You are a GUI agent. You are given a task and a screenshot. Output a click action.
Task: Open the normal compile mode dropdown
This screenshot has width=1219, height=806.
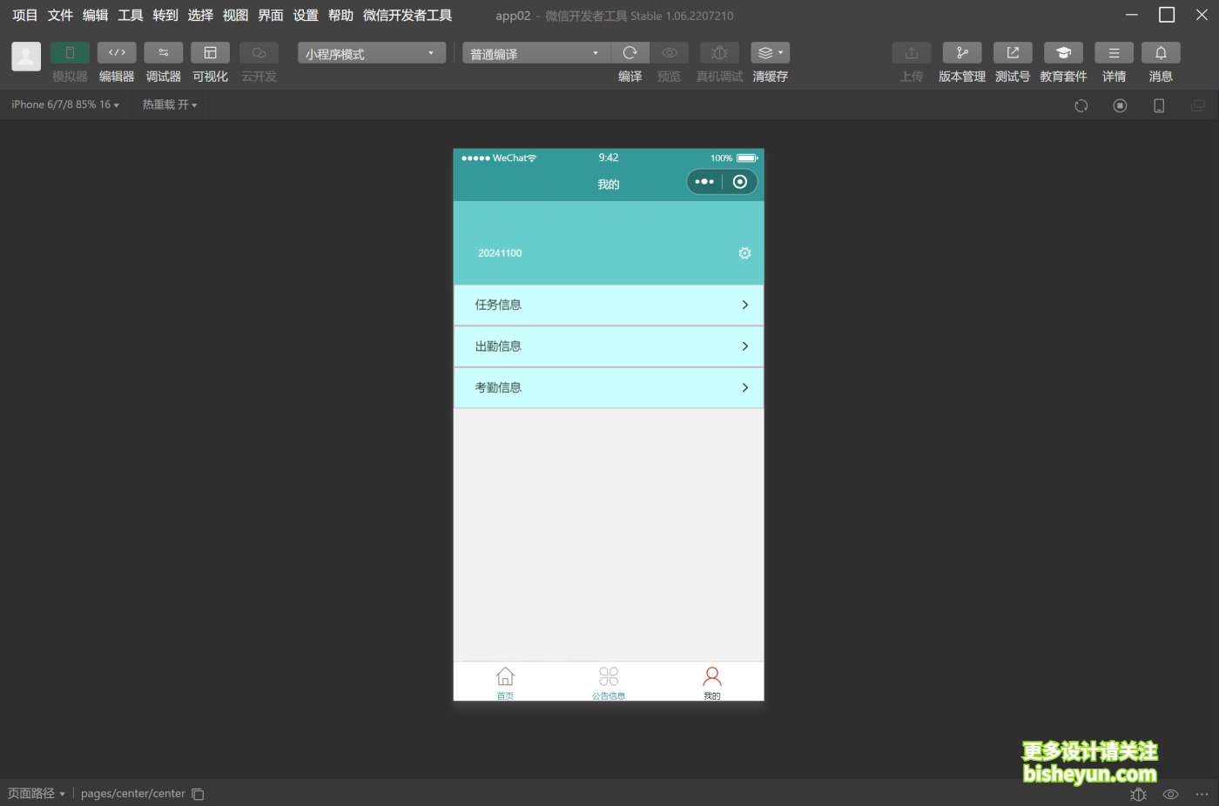(536, 53)
